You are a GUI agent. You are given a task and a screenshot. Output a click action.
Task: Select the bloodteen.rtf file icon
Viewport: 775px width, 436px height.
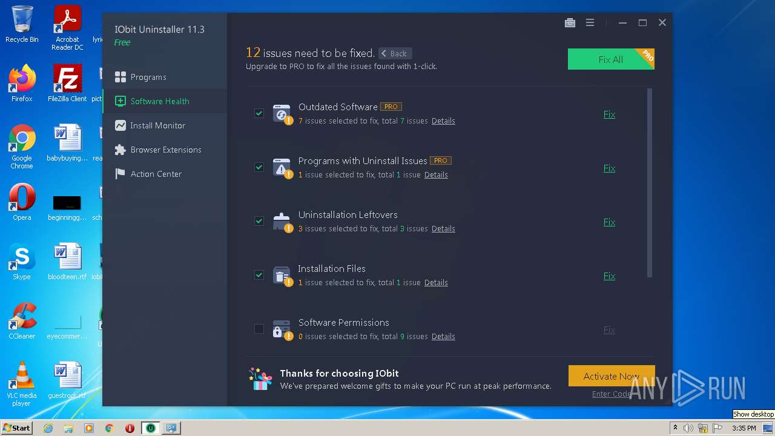click(x=67, y=261)
